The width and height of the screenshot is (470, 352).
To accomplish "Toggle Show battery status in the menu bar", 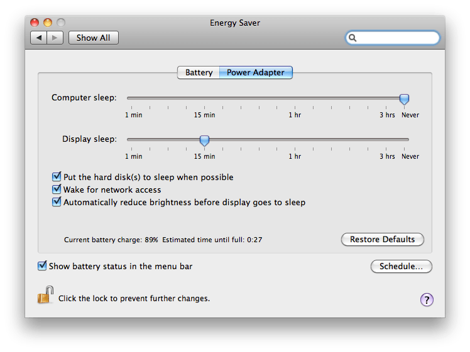I will pos(42,266).
